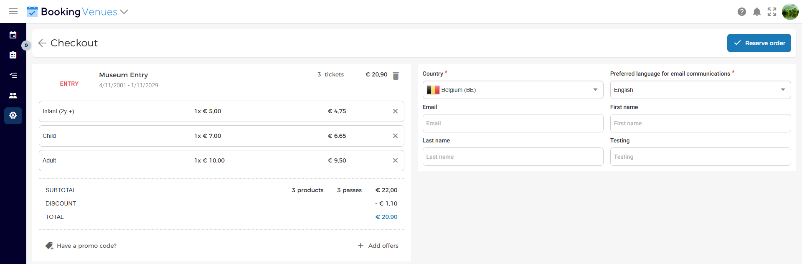
Task: Focus the First name input field
Action: coord(700,123)
